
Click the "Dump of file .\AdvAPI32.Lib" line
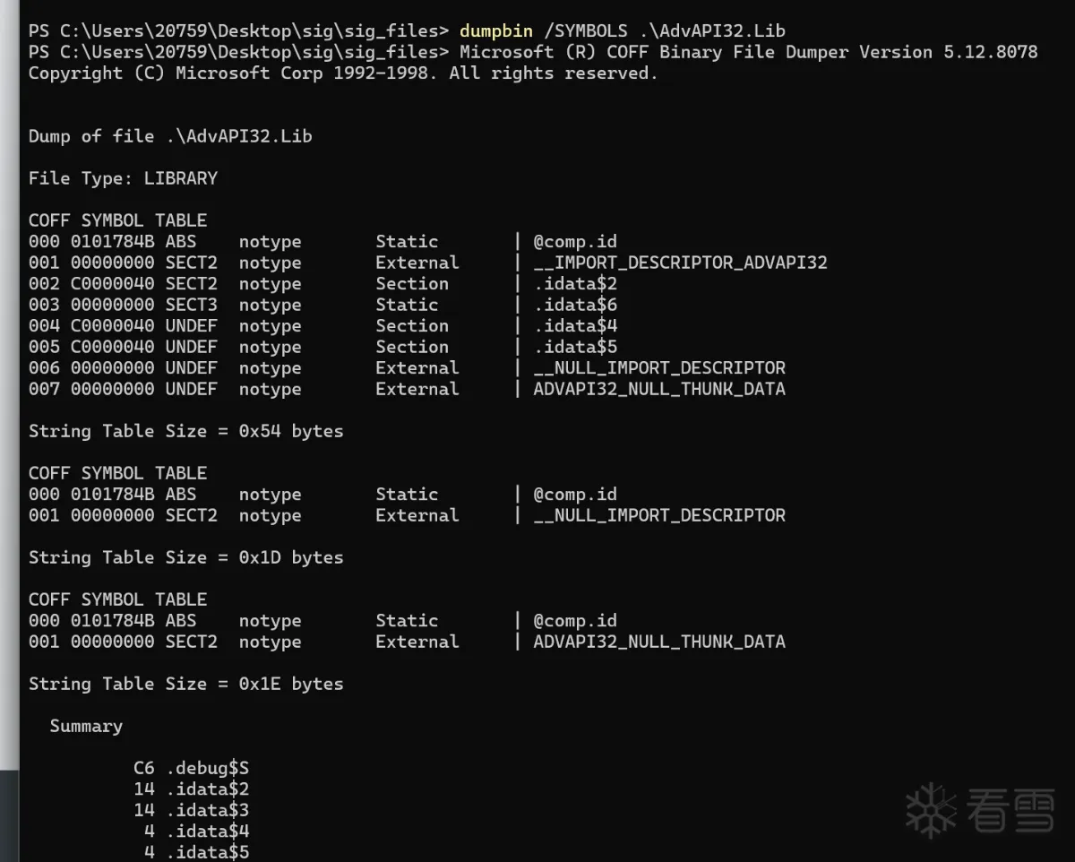[x=170, y=136]
